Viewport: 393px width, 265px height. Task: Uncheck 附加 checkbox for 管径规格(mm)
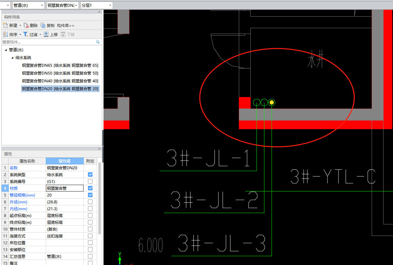click(90, 195)
